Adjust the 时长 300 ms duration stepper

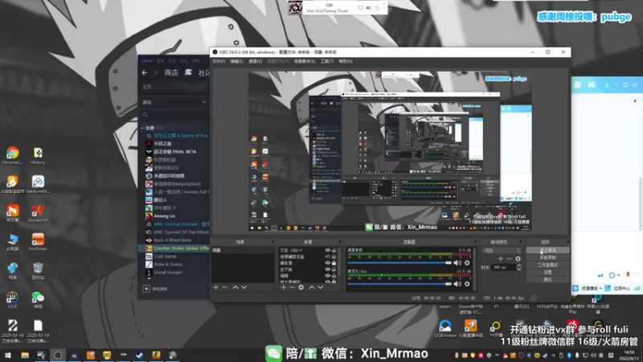click(x=518, y=267)
